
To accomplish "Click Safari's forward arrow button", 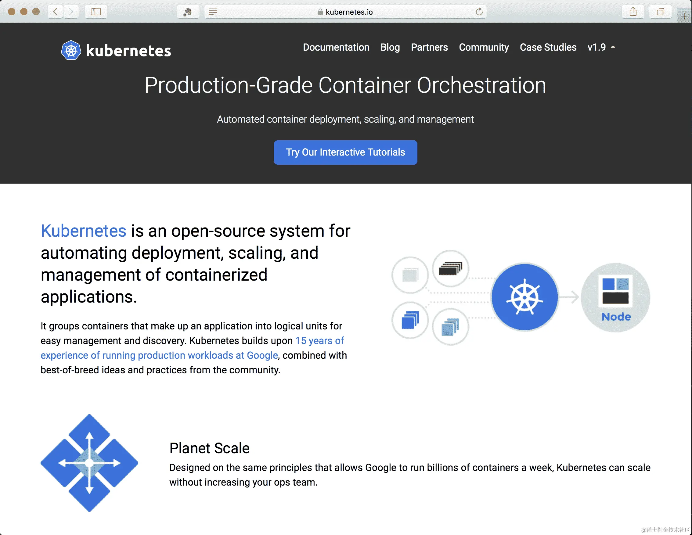I will (71, 12).
